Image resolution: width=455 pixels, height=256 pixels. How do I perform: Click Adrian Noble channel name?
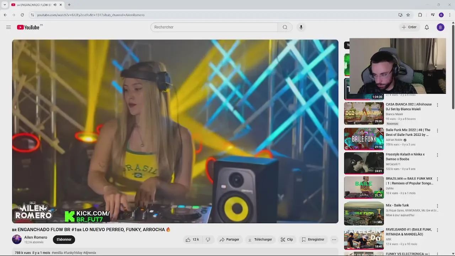[x=394, y=140]
